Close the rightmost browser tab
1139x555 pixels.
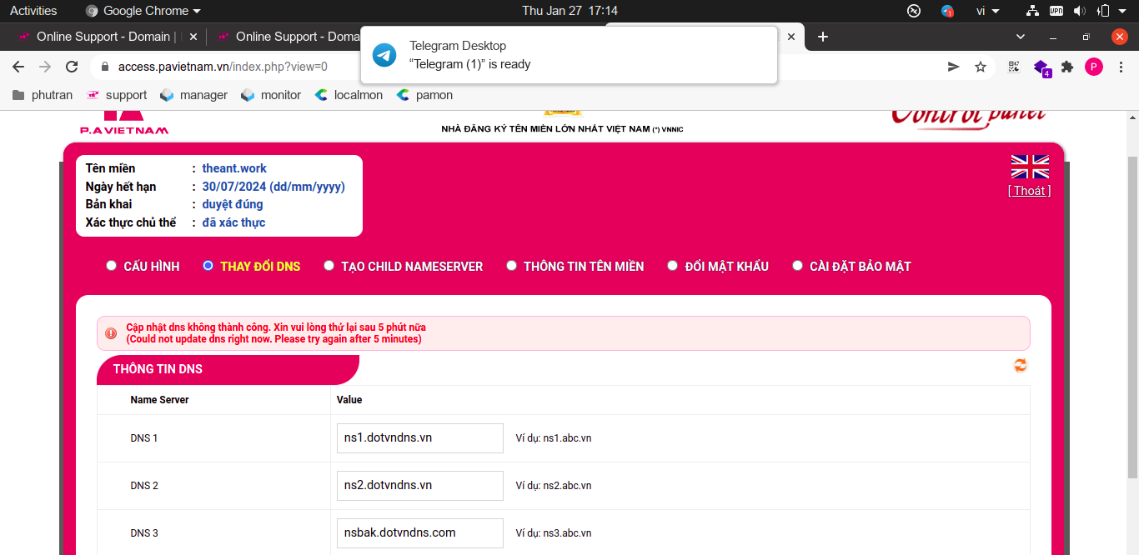[x=791, y=37]
